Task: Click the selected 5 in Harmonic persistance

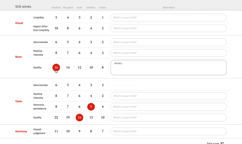Action: pyautogui.click(x=91, y=107)
